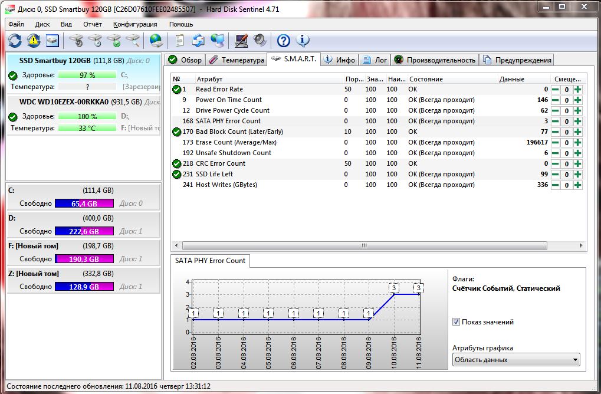Switch to the 'Производительность' tab

pos(434,60)
